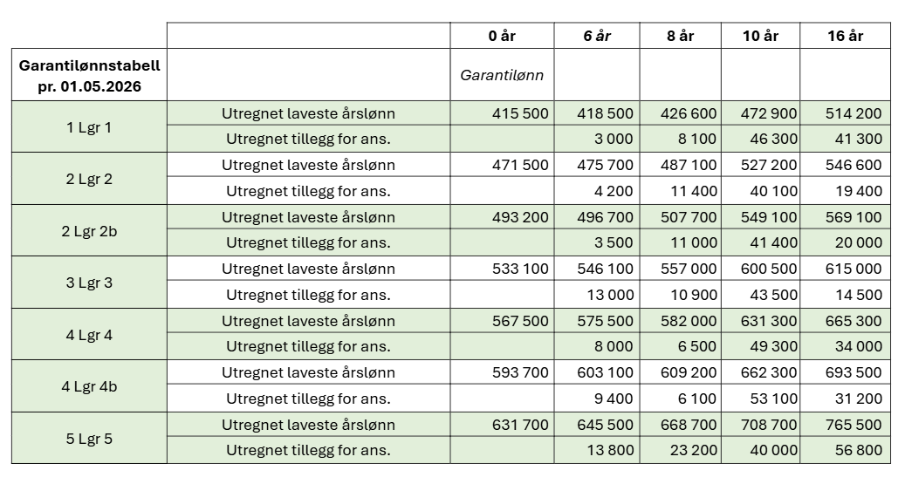
Task: Click the 8 år column header
Action: [681, 36]
